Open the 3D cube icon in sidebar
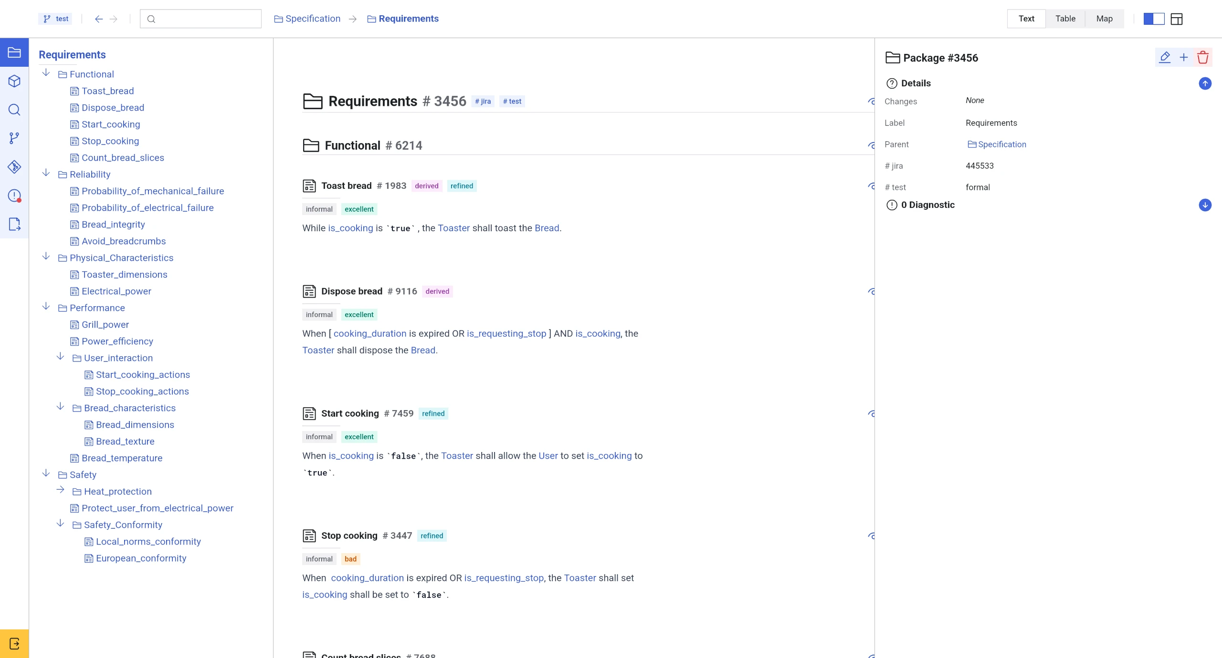Viewport: 1222px width, 658px height. pos(14,81)
